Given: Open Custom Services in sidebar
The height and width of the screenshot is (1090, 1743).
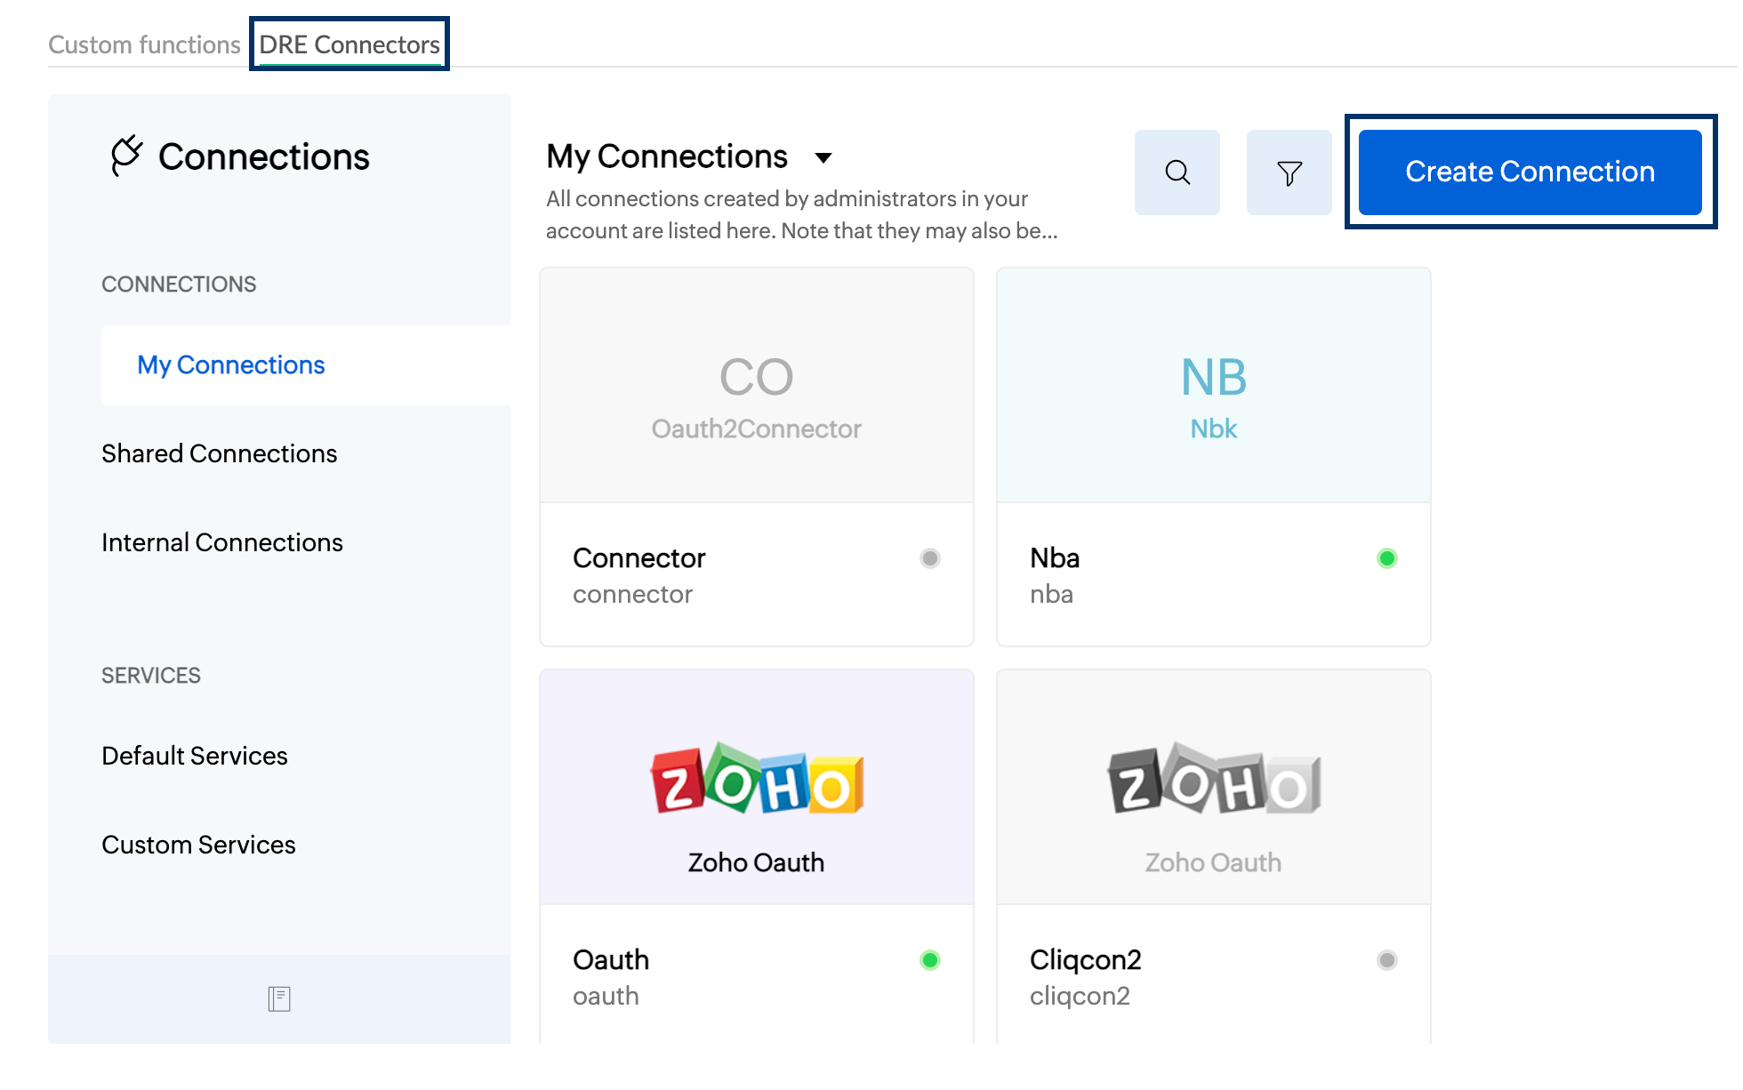Looking at the screenshot, I should coord(198,845).
